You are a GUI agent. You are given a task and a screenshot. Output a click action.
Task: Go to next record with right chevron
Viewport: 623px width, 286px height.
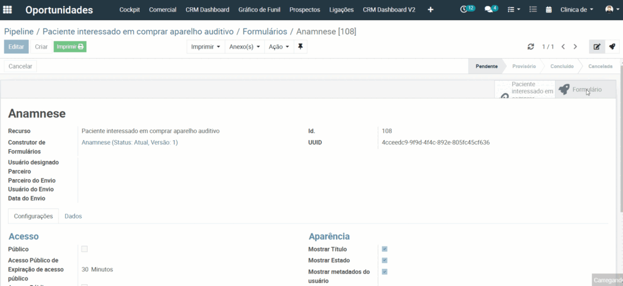pyautogui.click(x=575, y=47)
